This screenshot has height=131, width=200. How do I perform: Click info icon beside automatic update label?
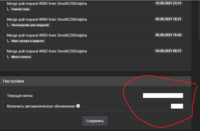pyautogui.click(x=78, y=106)
